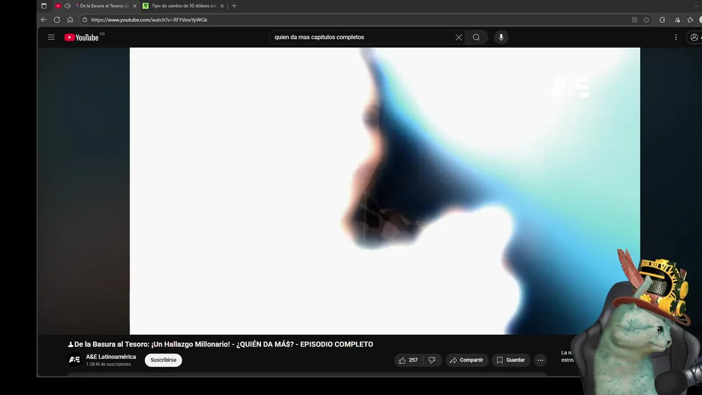702x395 pixels.
Task: Save video with the Guardar button
Action: 511,360
